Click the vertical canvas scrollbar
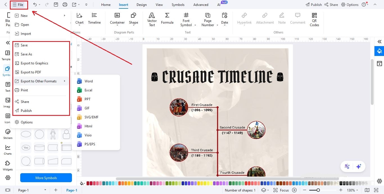The height and width of the screenshot is (194, 384). click(372, 82)
